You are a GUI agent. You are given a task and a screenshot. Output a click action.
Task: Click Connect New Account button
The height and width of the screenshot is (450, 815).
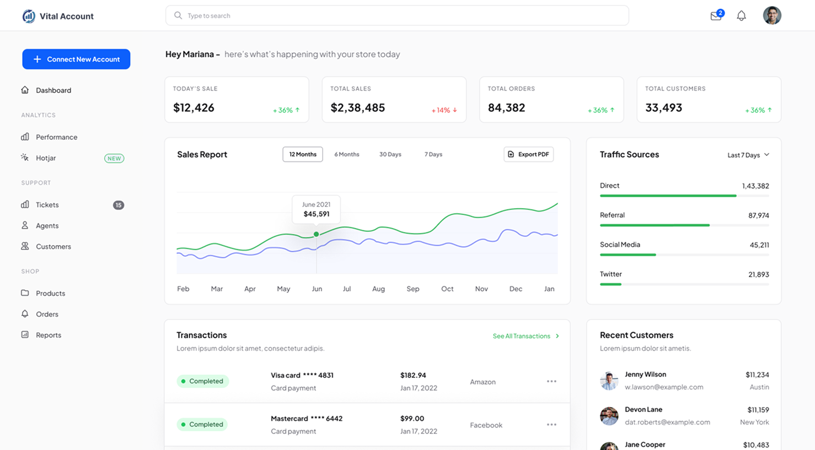76,59
